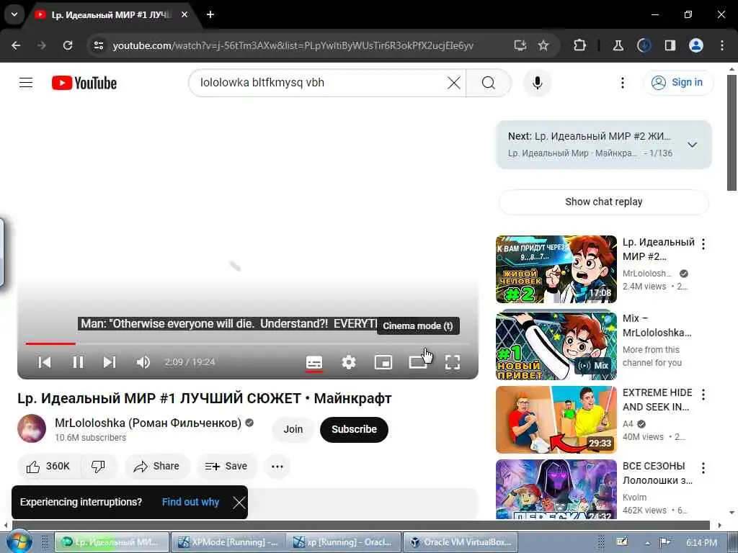Screen dimensions: 738x553
Task: Click Find out why link
Action: point(190,502)
